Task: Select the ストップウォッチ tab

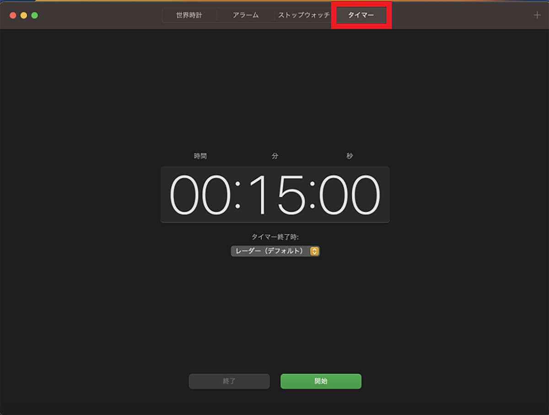Action: [x=304, y=15]
